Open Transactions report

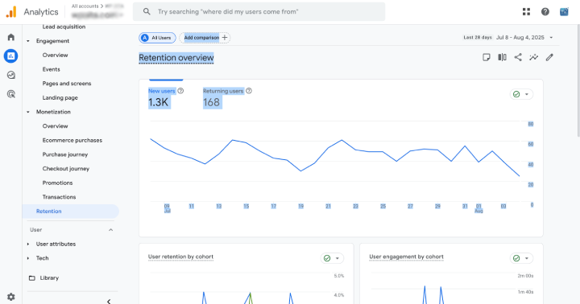point(59,197)
